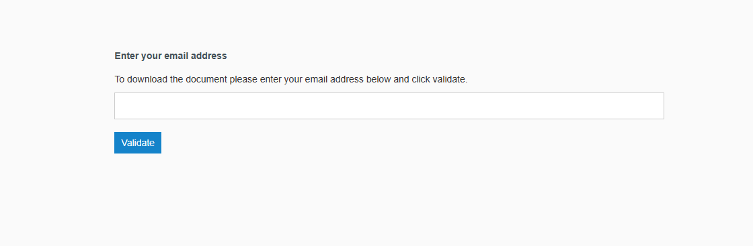
Task: Submit the form using the blue Validate button
Action: coord(138,143)
